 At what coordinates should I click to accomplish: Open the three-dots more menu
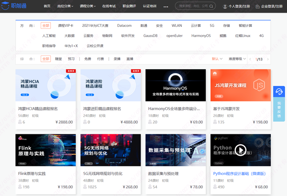(166, 7)
